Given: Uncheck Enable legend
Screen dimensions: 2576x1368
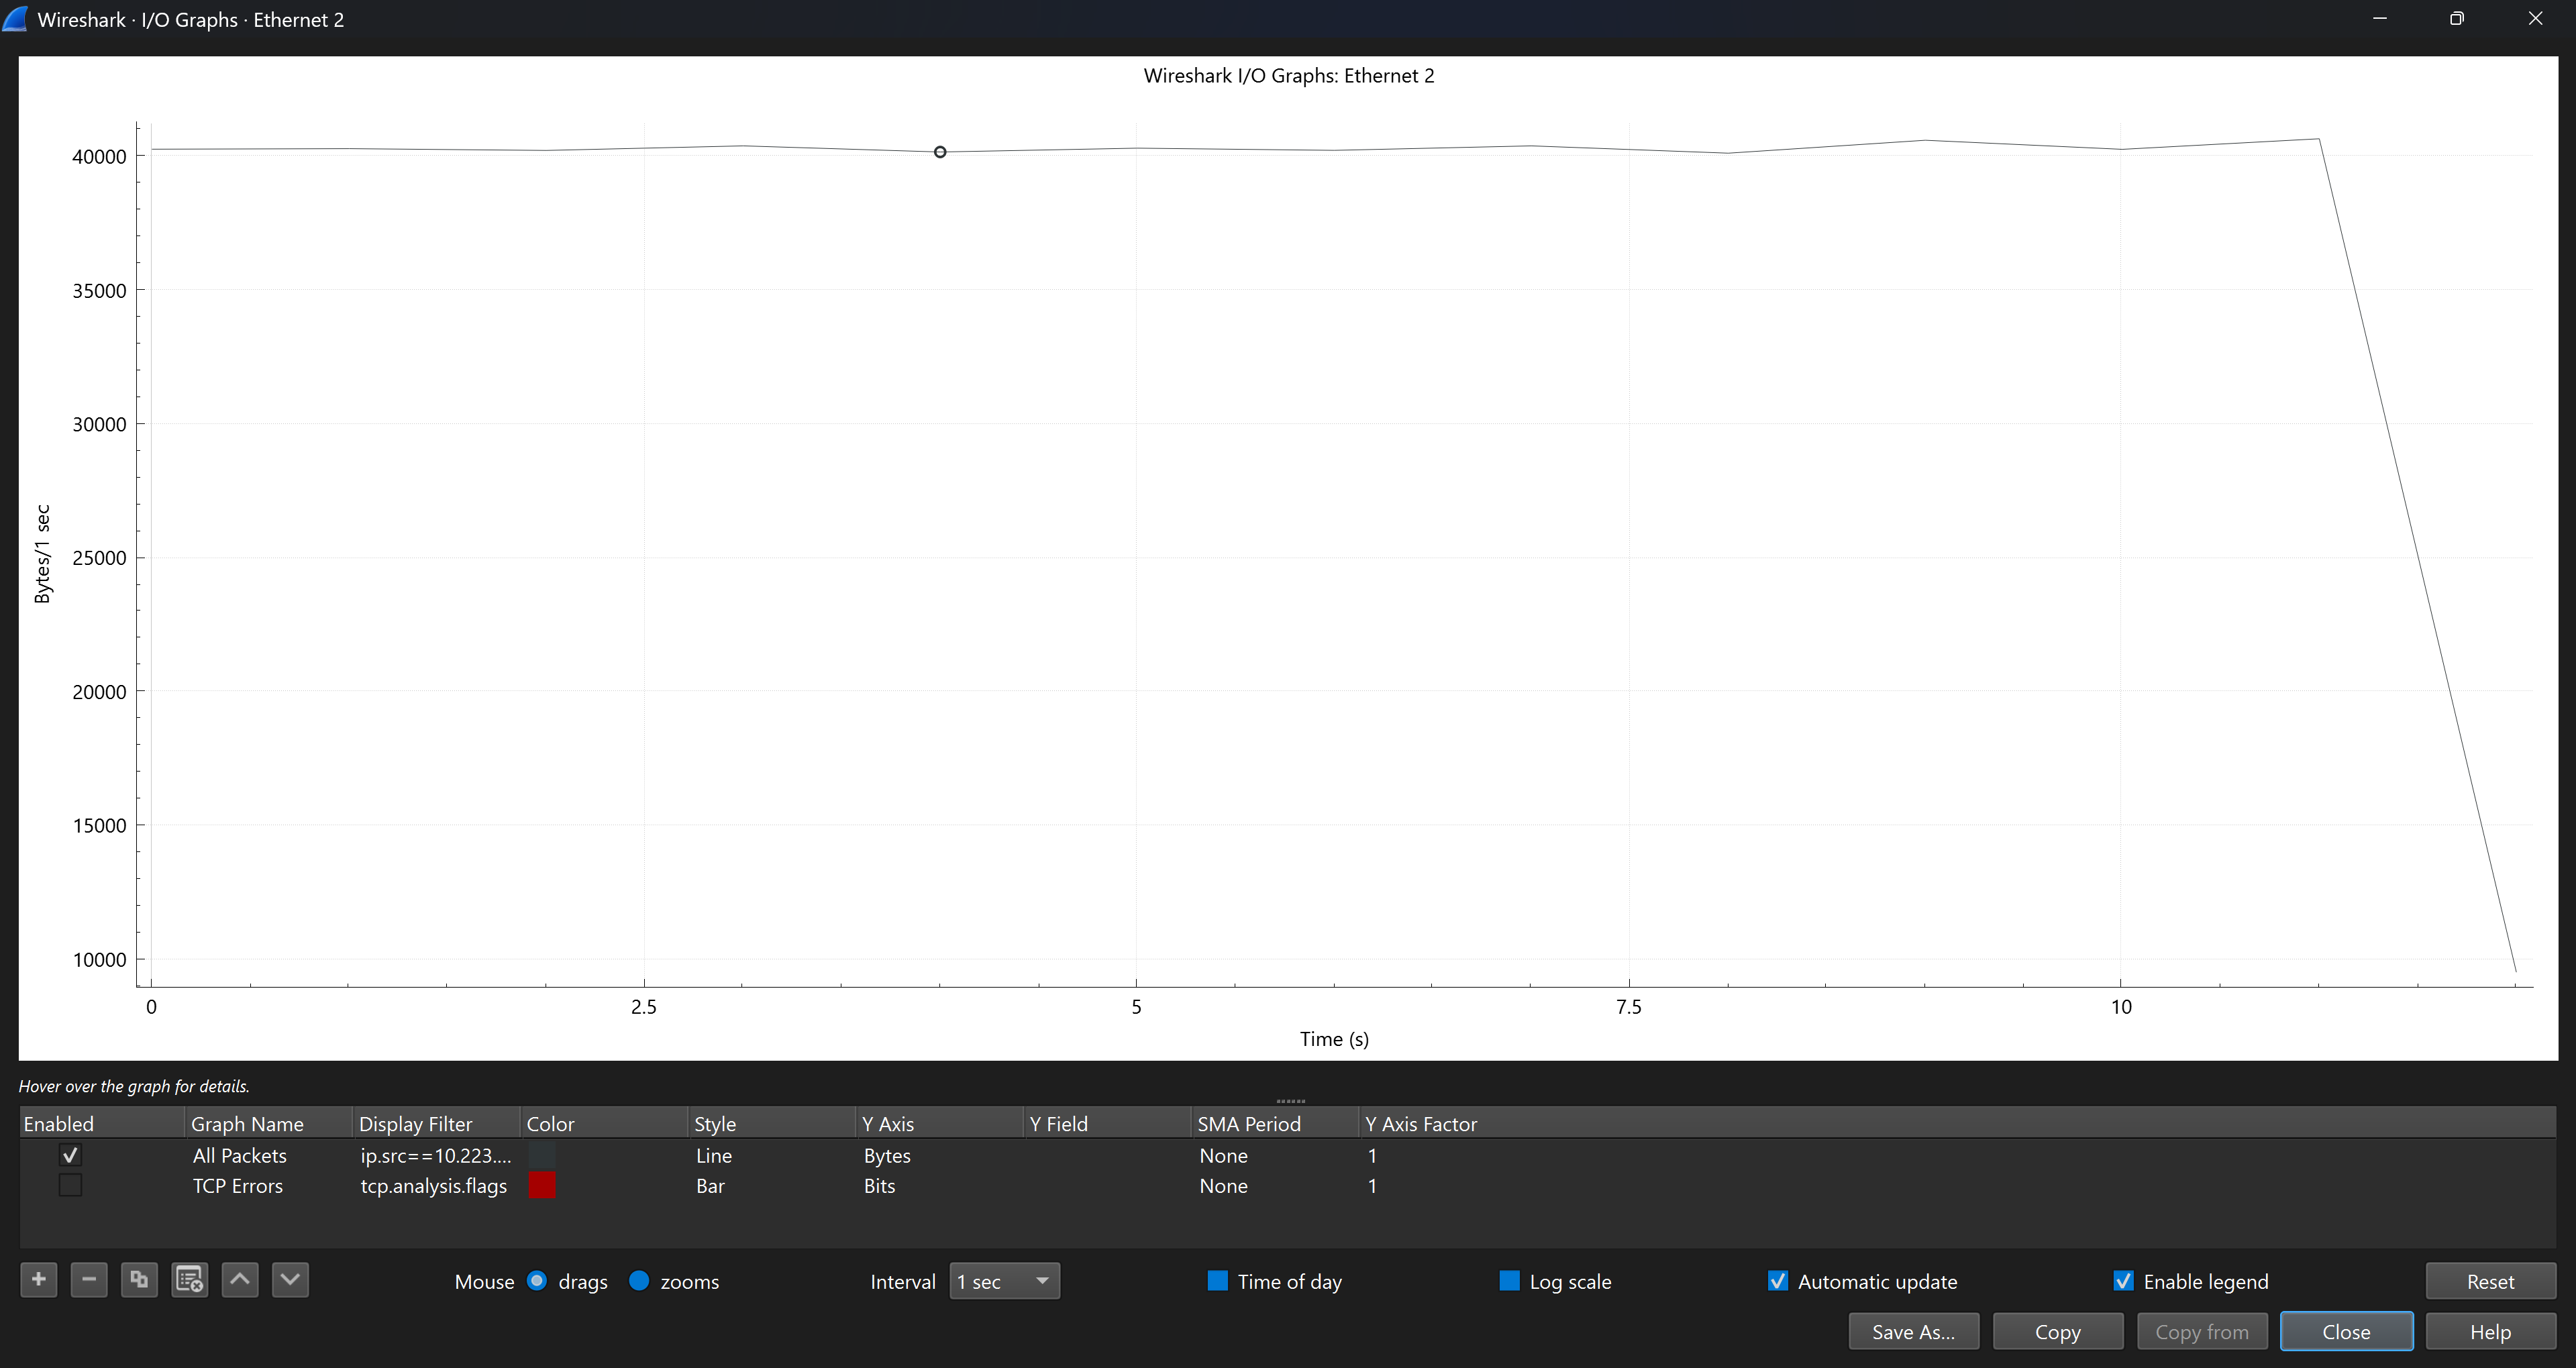Looking at the screenshot, I should coord(2123,1281).
